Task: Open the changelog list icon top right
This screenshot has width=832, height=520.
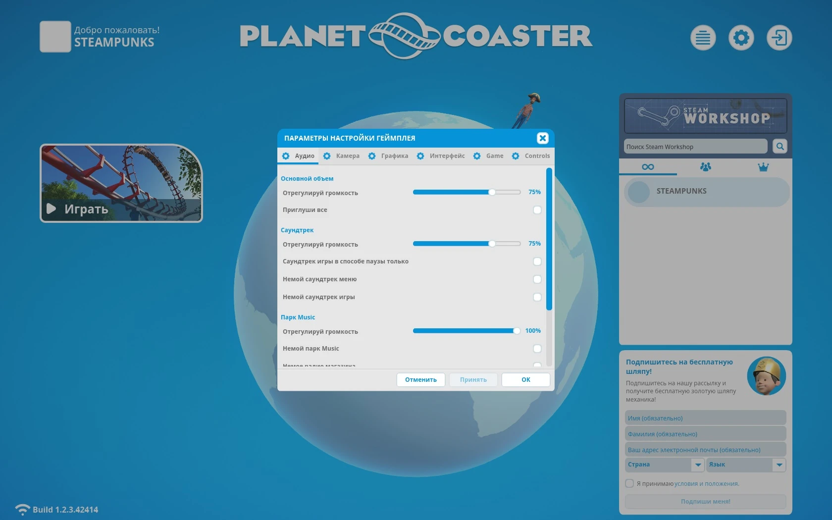Action: [x=703, y=37]
